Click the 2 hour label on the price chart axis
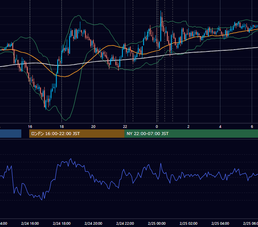 189,127
